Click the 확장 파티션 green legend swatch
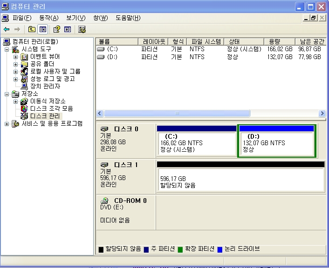Viewport: 329px width, 268px height. point(180,249)
